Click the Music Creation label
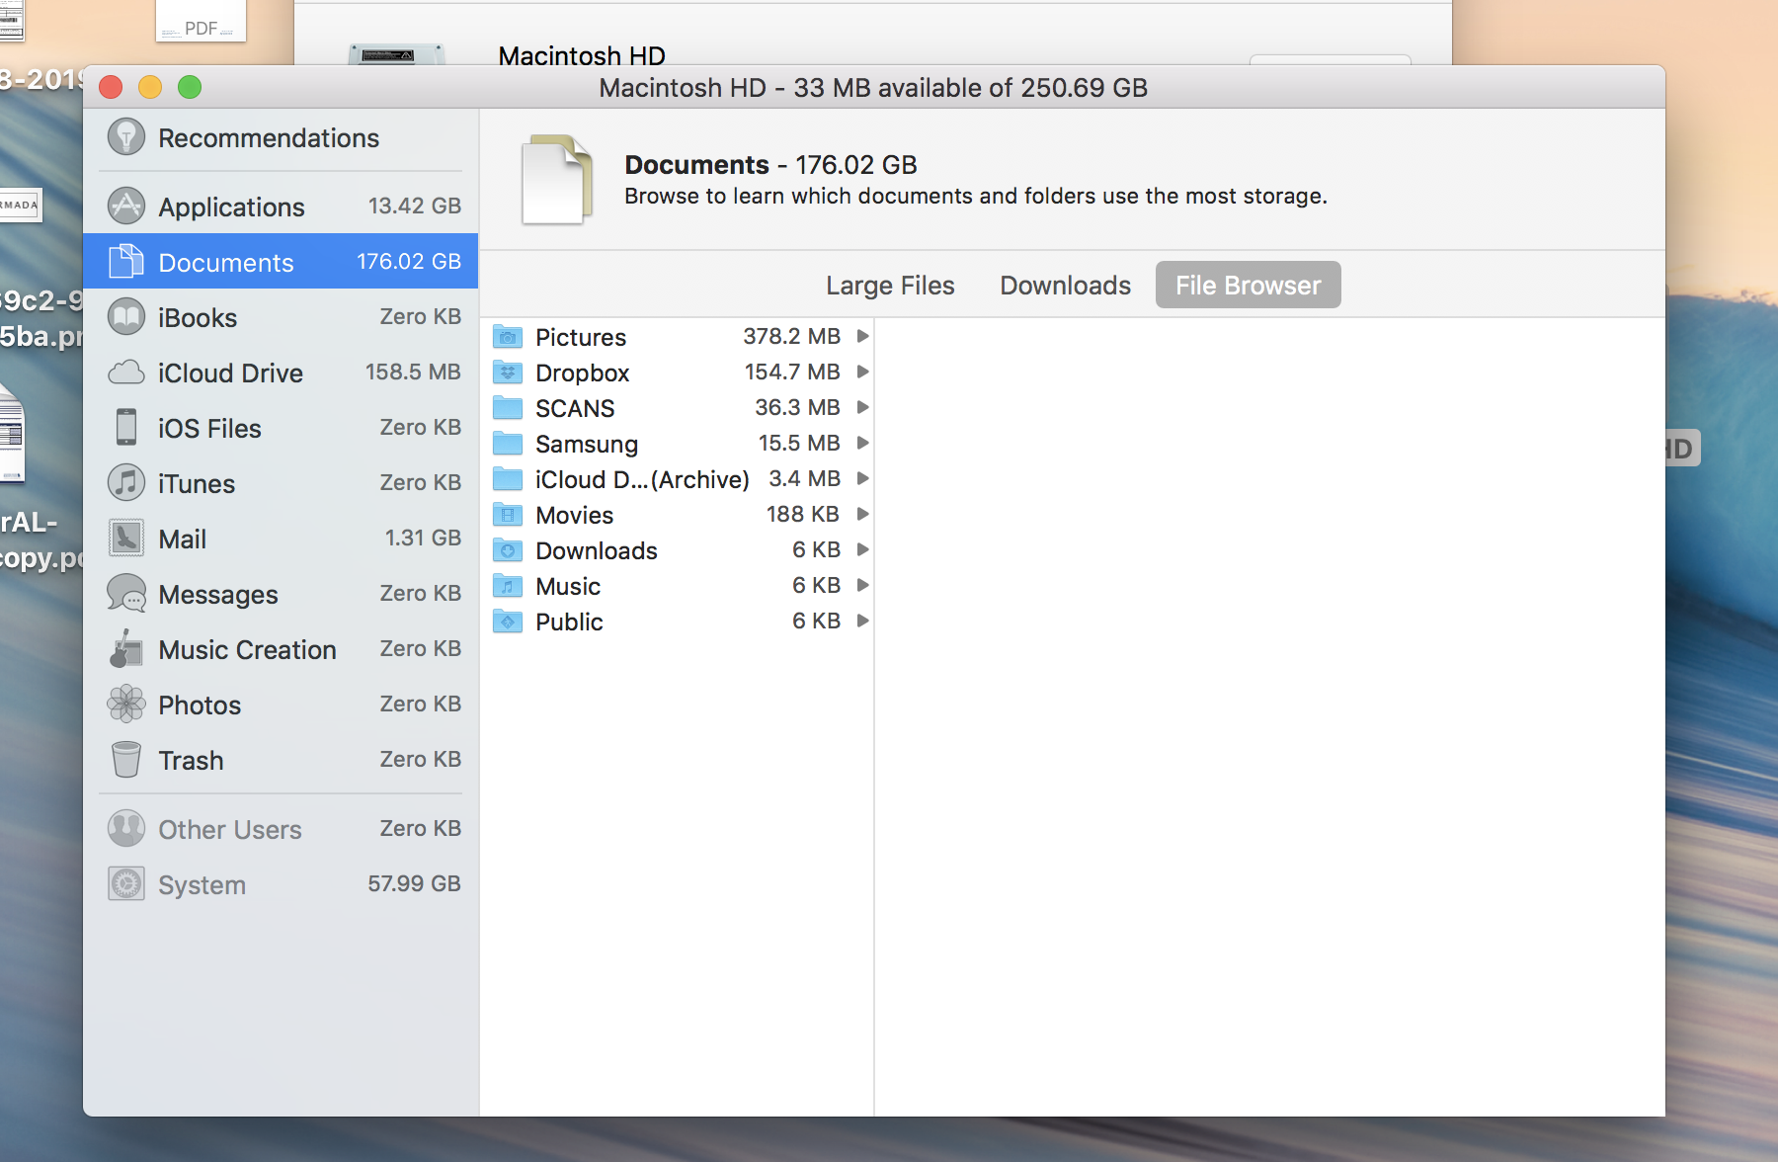 tap(248, 649)
